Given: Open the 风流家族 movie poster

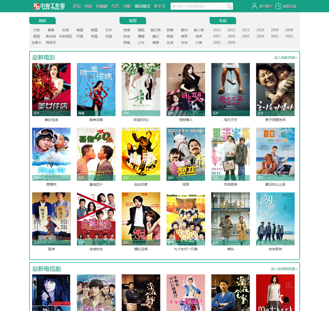Looking at the screenshot, I should [x=231, y=154].
